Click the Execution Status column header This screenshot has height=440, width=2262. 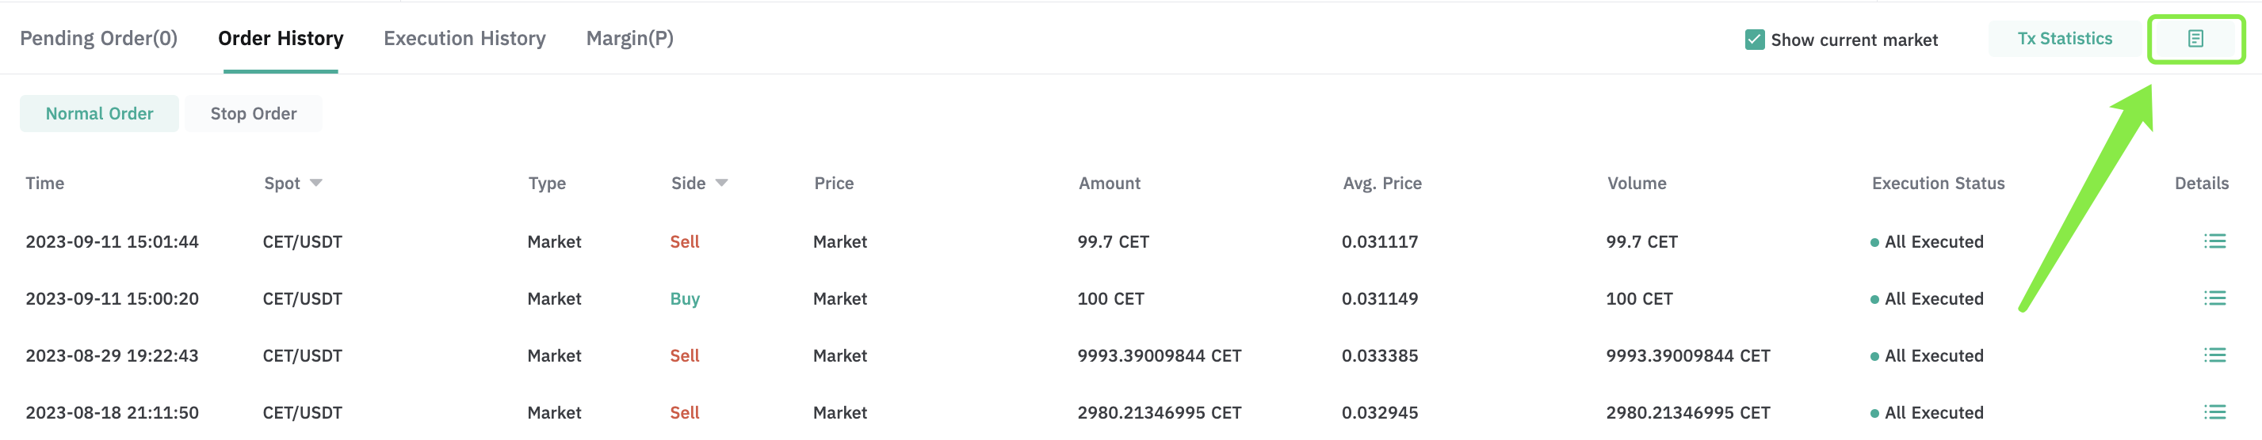(1938, 183)
